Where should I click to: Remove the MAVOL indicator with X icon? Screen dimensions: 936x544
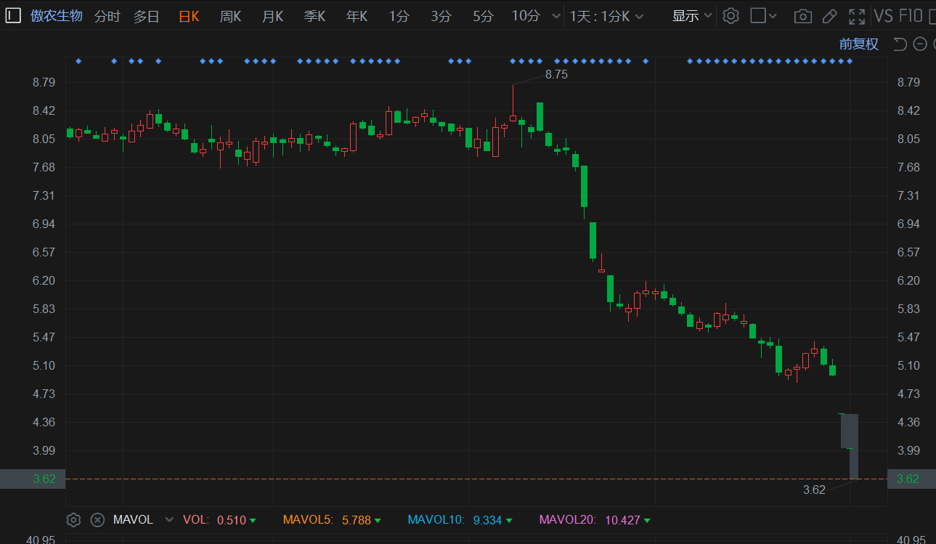click(x=97, y=520)
